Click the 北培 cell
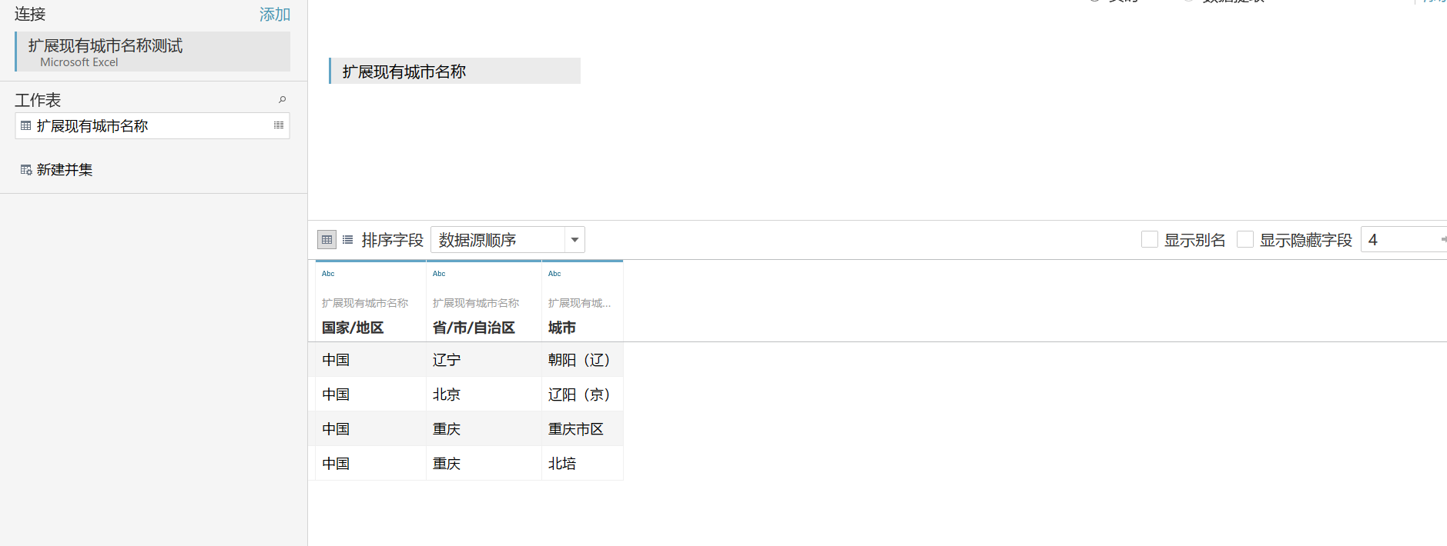The height and width of the screenshot is (546, 1447). coord(582,463)
